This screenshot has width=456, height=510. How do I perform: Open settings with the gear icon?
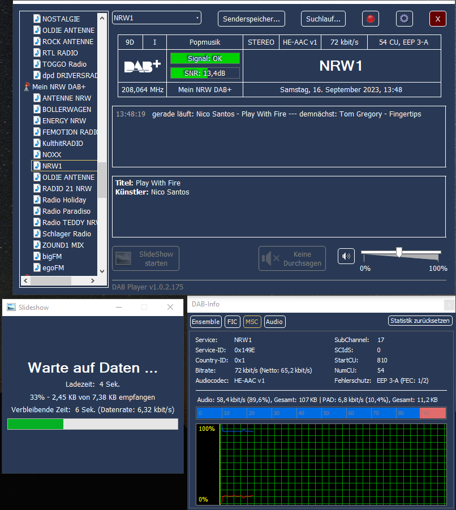point(404,19)
